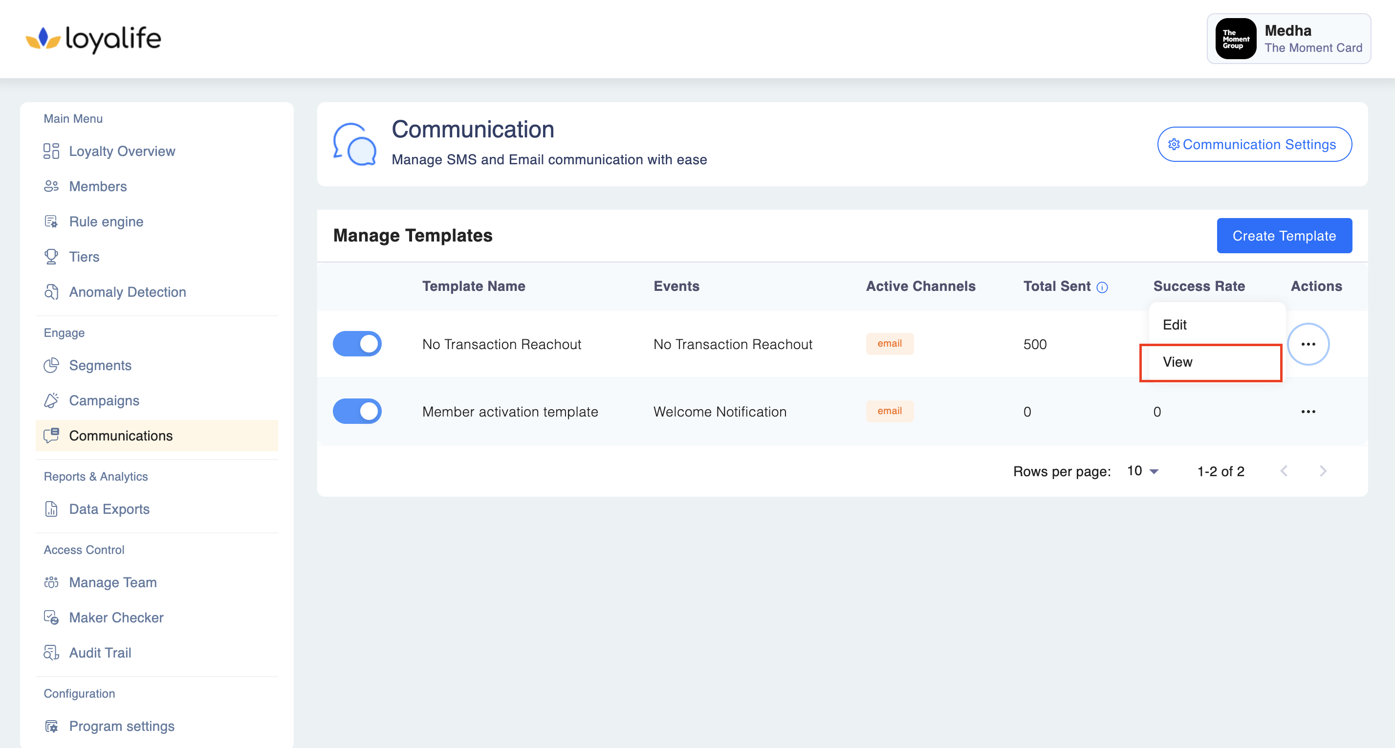Viewport: 1395px width, 748px height.
Task: Click the Anomaly Detection icon
Action: [51, 292]
